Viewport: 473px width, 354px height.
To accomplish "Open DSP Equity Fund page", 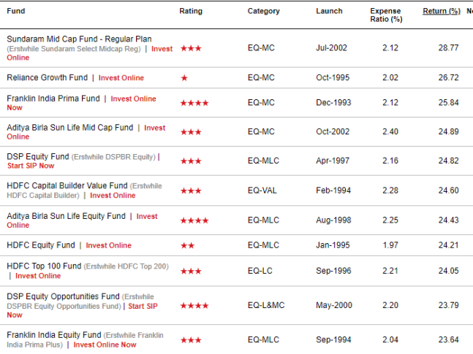I will coord(38,157).
